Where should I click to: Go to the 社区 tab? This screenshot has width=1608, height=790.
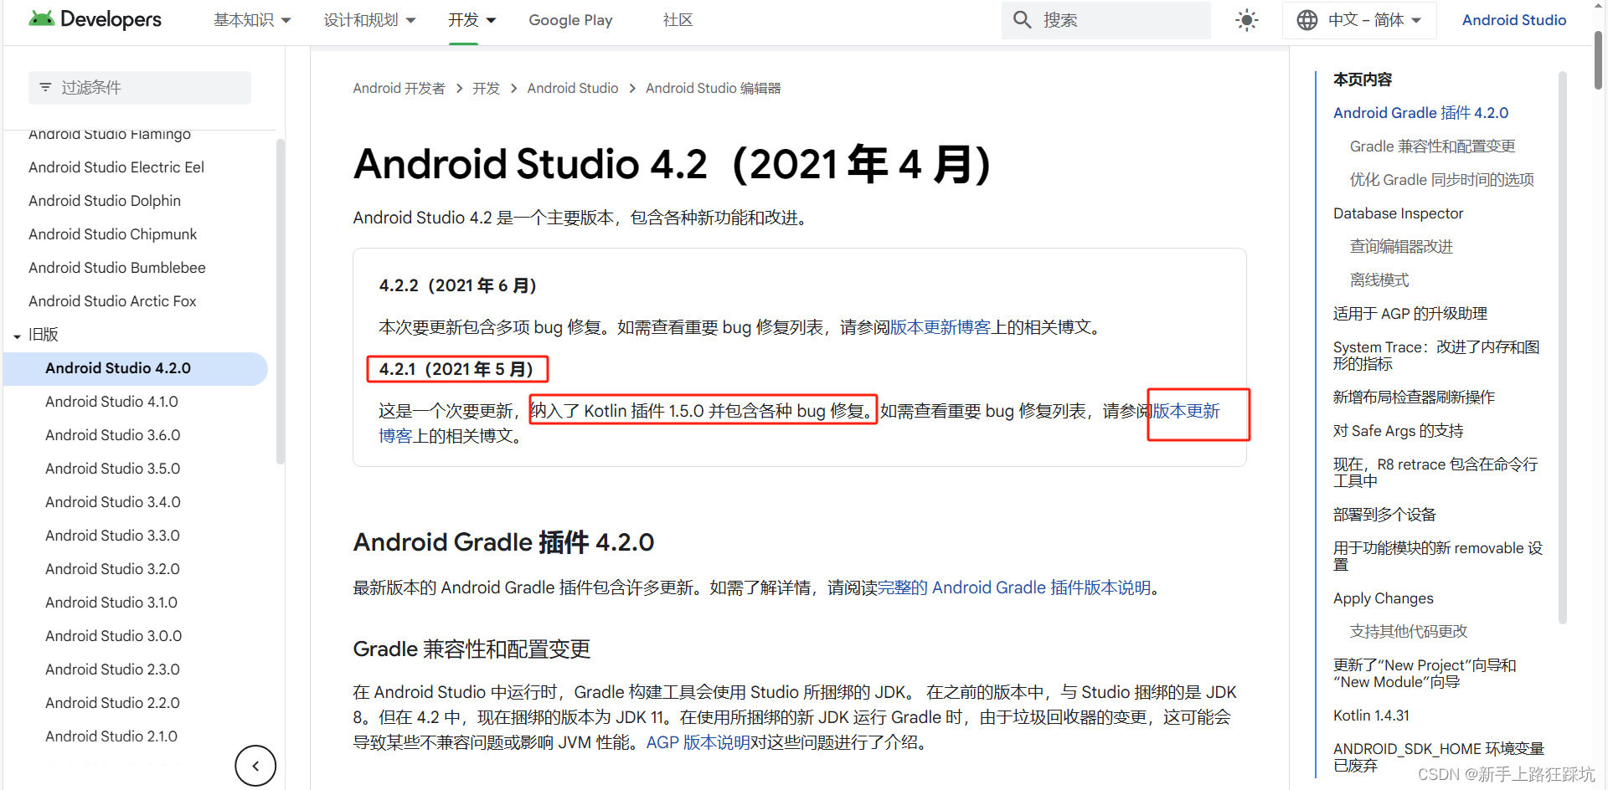coord(678,20)
